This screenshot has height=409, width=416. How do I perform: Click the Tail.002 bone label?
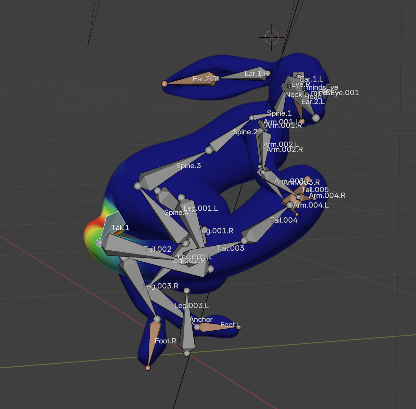point(158,249)
